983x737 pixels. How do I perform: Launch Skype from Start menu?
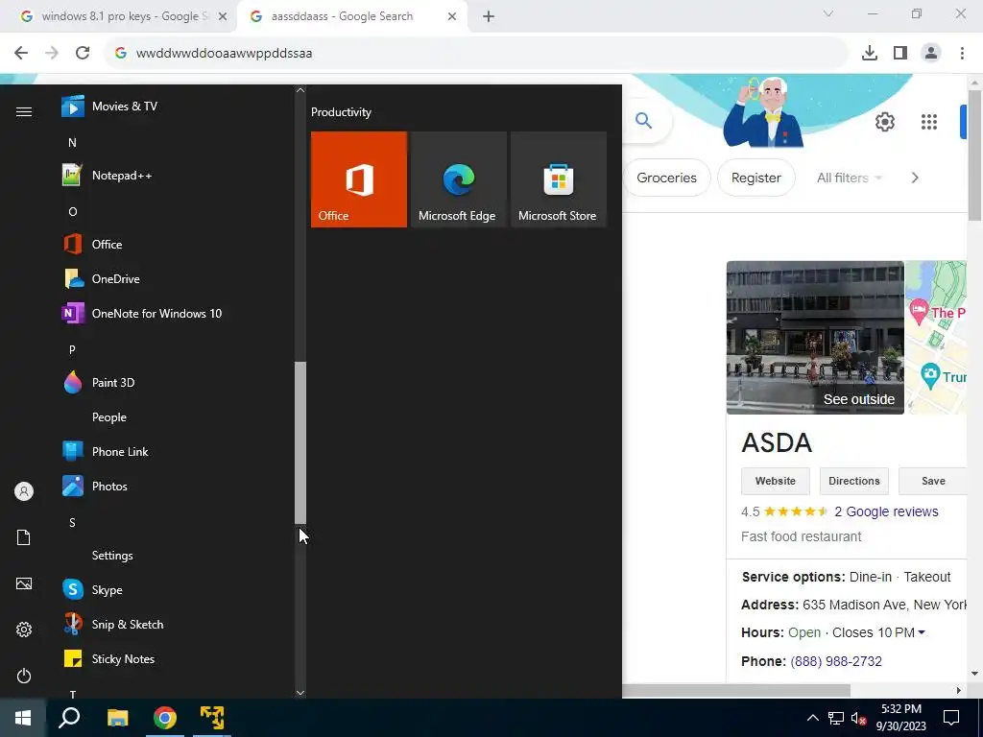click(x=176, y=590)
